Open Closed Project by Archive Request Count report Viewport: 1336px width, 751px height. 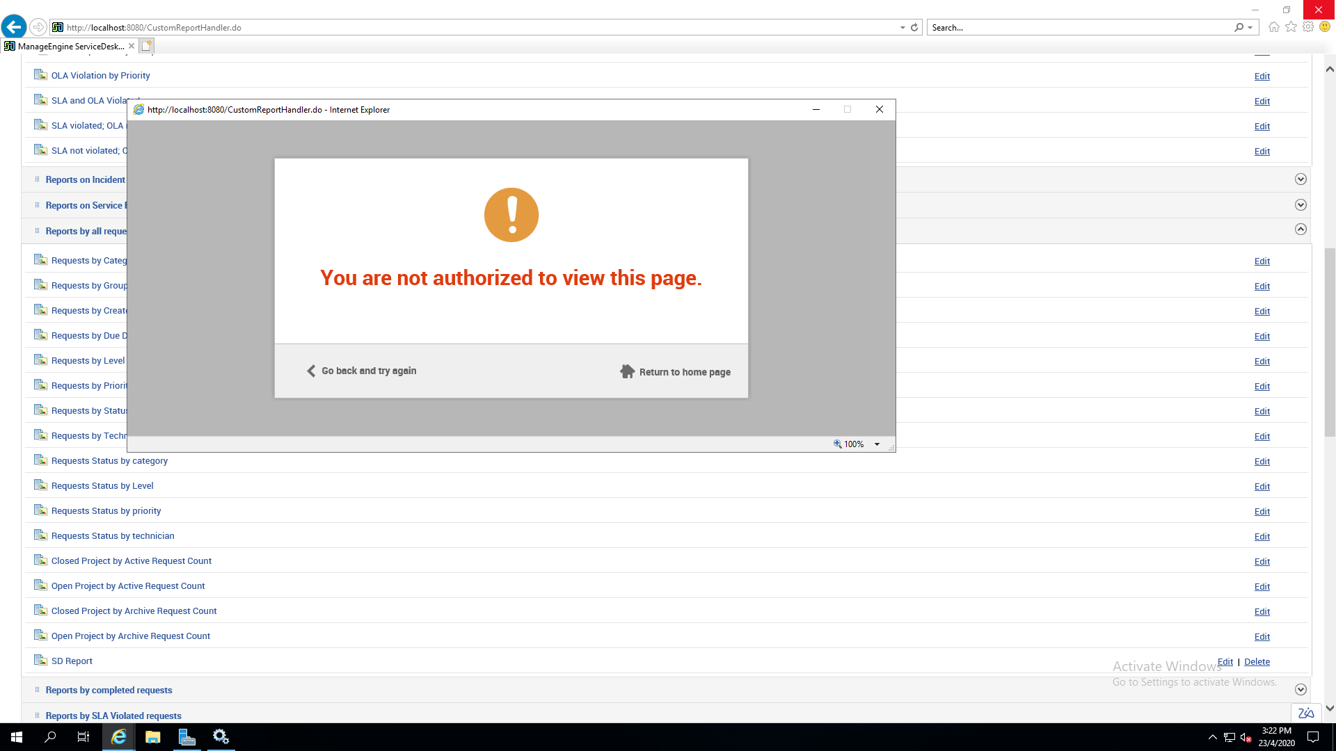coord(134,611)
